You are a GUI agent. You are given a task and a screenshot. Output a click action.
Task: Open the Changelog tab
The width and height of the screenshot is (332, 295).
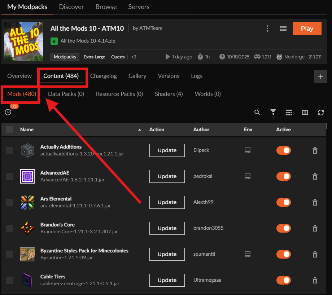103,76
